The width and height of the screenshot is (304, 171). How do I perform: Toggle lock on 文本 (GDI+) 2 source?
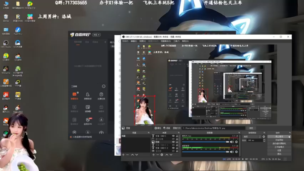(x=177, y=148)
